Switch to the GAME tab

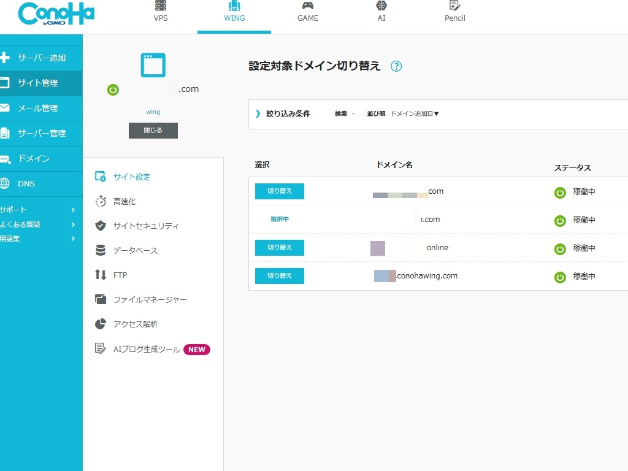tap(307, 12)
